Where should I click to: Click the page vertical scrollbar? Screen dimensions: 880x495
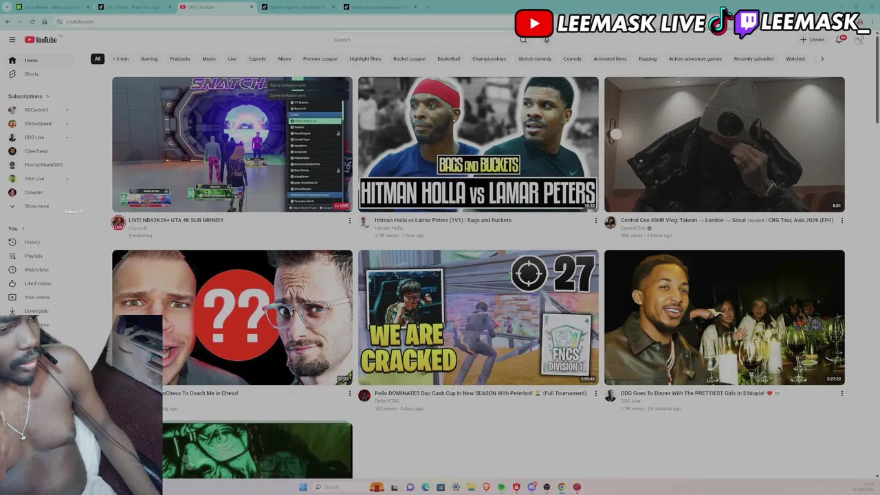(877, 79)
